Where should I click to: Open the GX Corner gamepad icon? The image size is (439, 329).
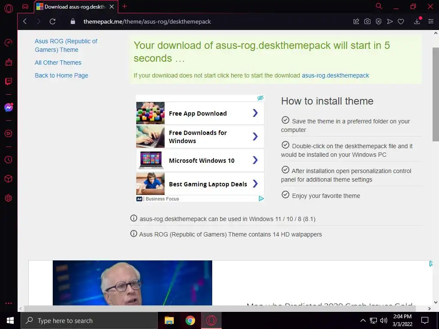25,6
